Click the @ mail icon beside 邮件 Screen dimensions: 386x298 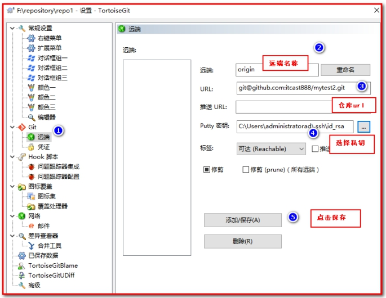[31, 226]
